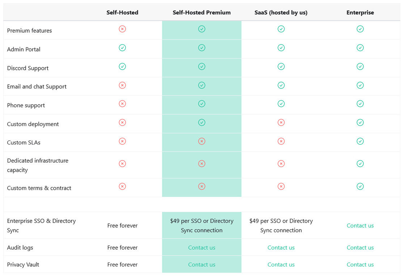Click the Email and chat Support check under Enterprise
This screenshot has width=401, height=277.
click(x=360, y=85)
